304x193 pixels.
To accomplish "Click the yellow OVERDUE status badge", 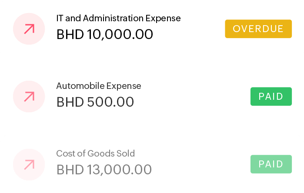I will pos(258,29).
